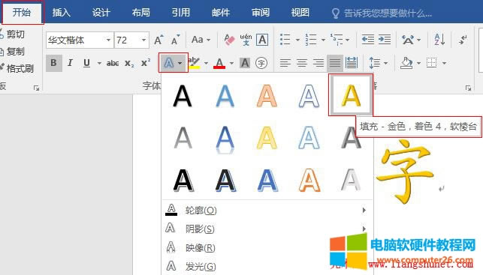Open the font size dropdown 72
Viewport: 483px width, 275px height.
[x=143, y=40]
